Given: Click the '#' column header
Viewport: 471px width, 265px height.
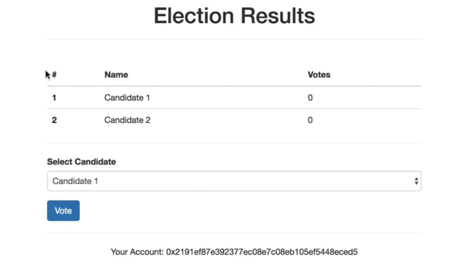Looking at the screenshot, I should click(54, 75).
